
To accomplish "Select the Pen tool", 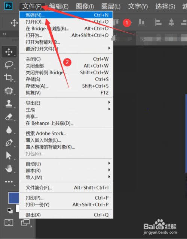I will pyautogui.click(x=9, y=143).
